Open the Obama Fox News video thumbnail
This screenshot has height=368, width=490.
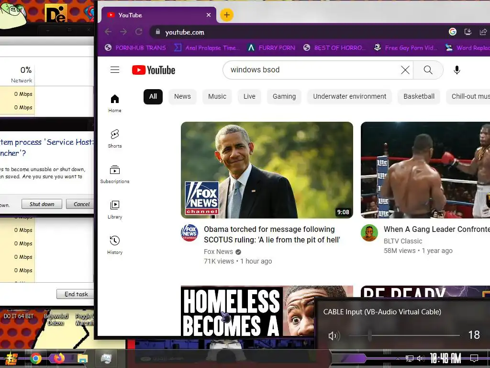[267, 170]
